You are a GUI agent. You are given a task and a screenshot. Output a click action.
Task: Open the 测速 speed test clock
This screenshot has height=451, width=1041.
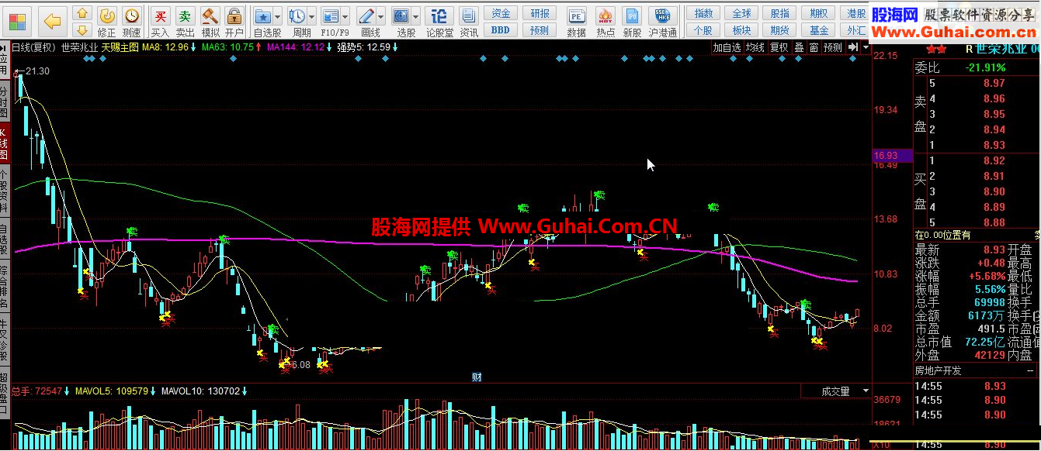pyautogui.click(x=132, y=22)
